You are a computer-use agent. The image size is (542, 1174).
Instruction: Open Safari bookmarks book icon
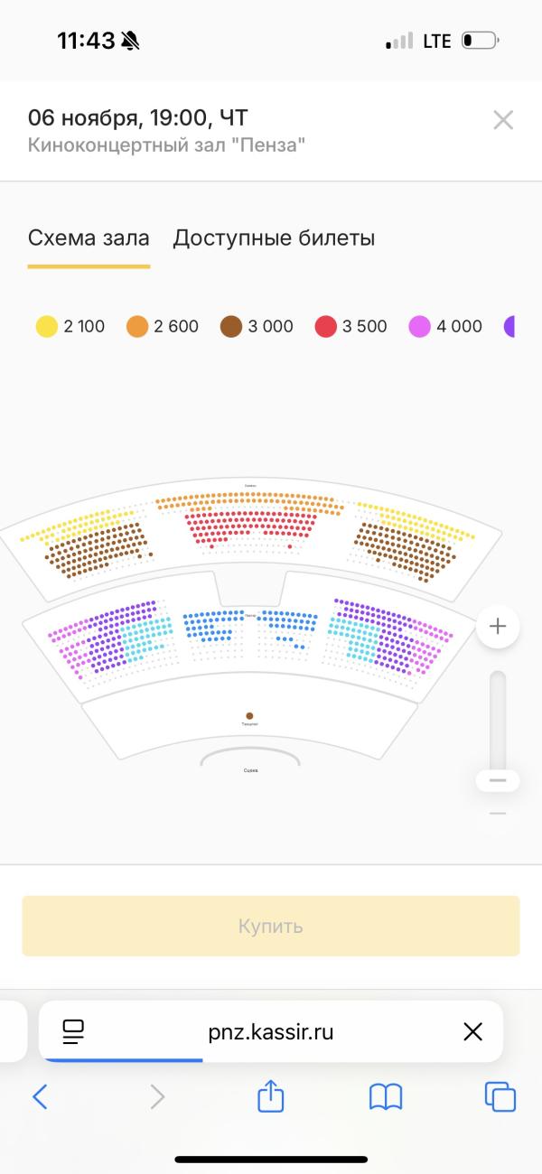pos(386,1096)
